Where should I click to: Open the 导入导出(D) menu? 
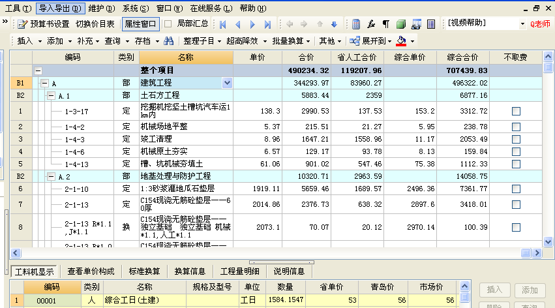pos(60,8)
